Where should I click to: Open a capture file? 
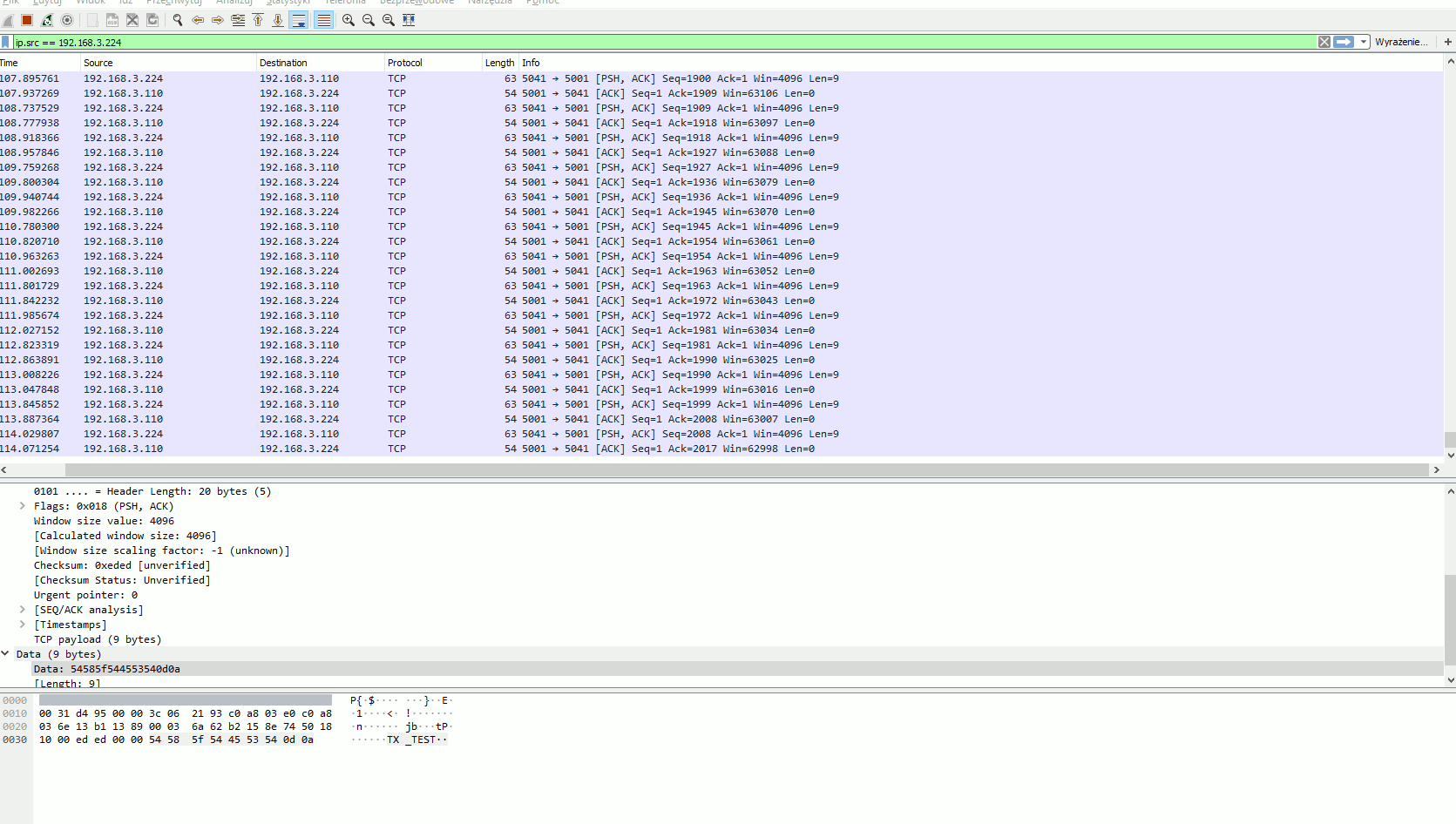click(92, 20)
